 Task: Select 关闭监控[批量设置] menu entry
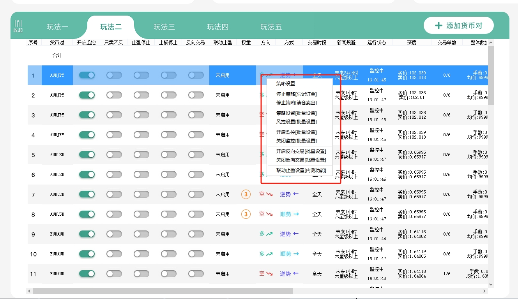click(299, 141)
